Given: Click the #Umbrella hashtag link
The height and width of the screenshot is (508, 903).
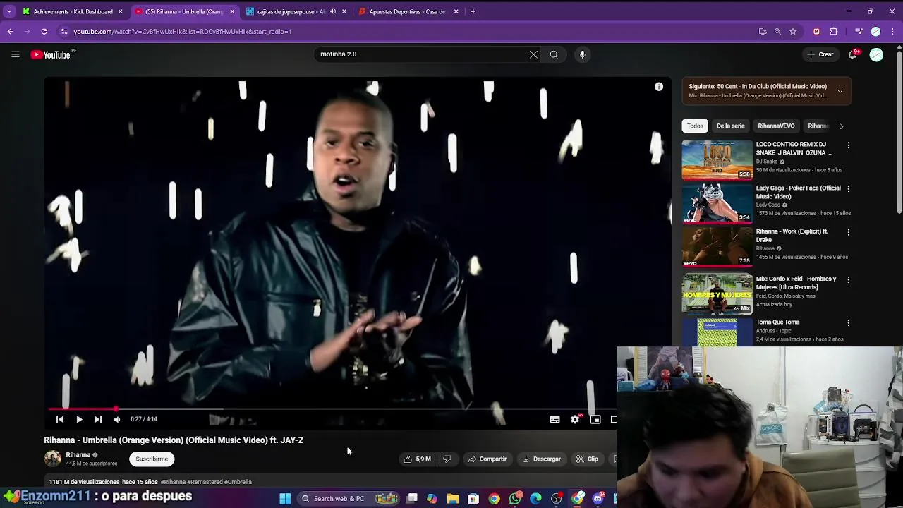Looking at the screenshot, I should pyautogui.click(x=238, y=482).
